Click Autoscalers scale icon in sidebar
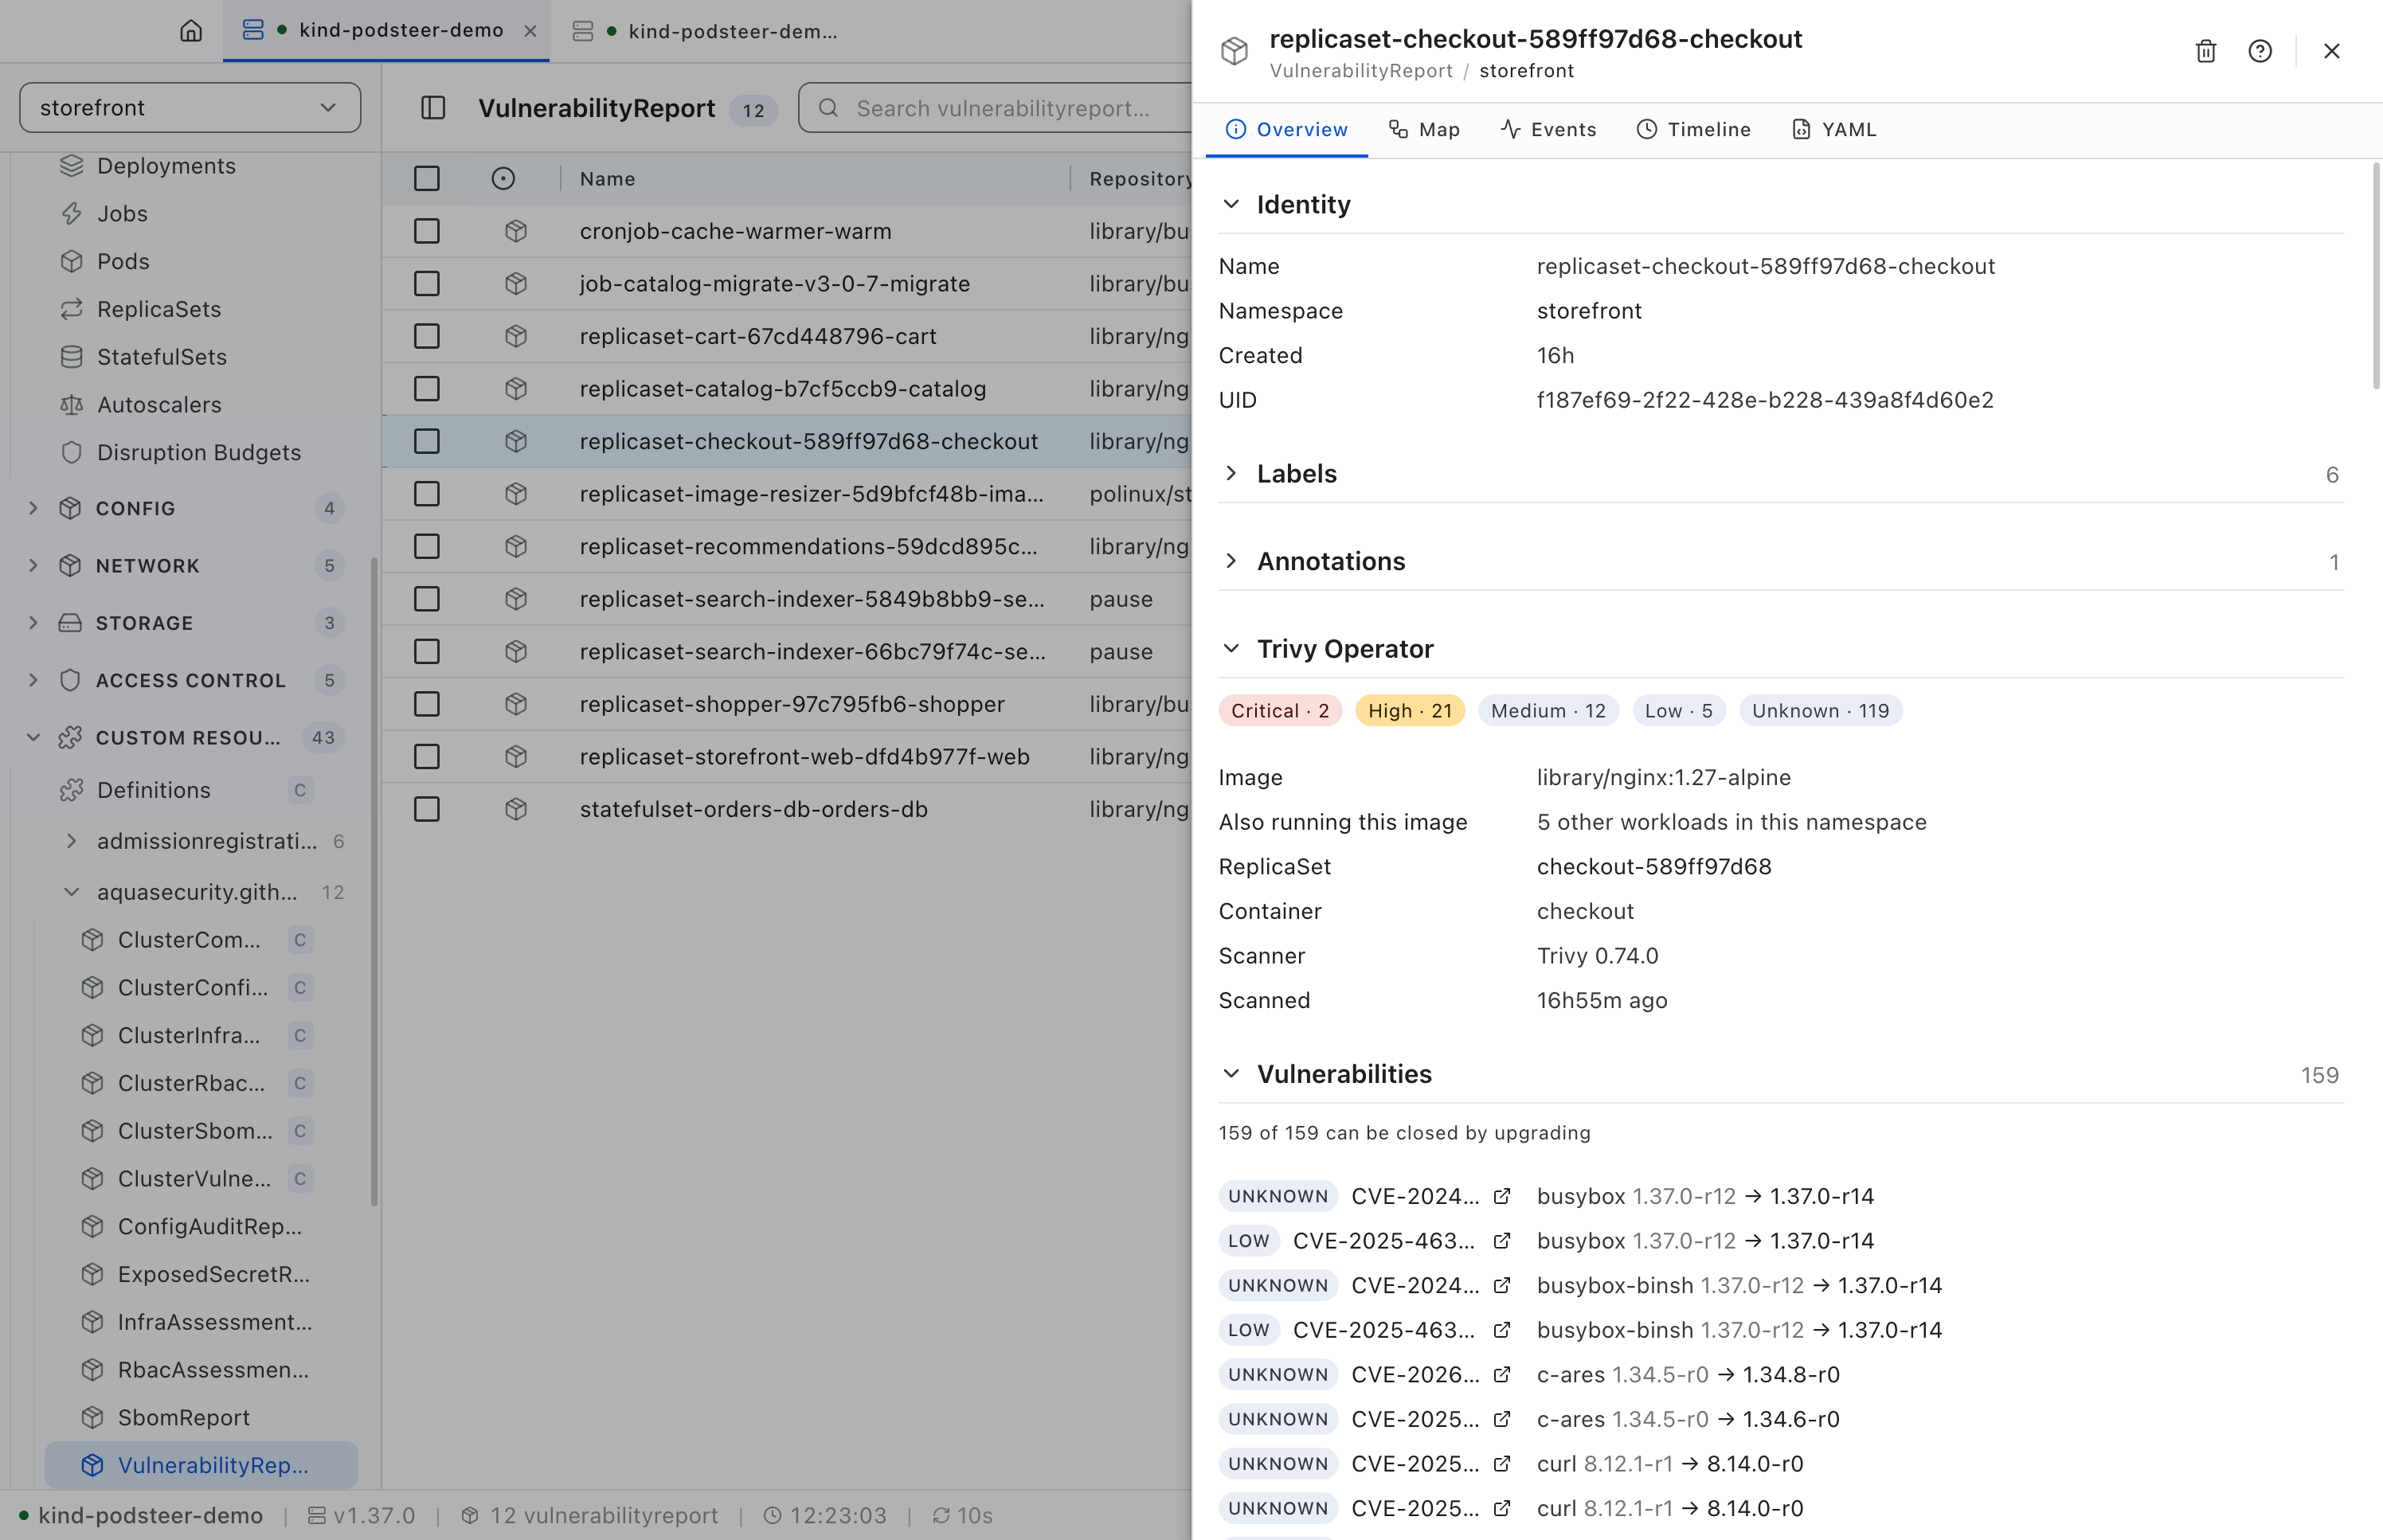This screenshot has width=2383, height=1540. [x=71, y=405]
